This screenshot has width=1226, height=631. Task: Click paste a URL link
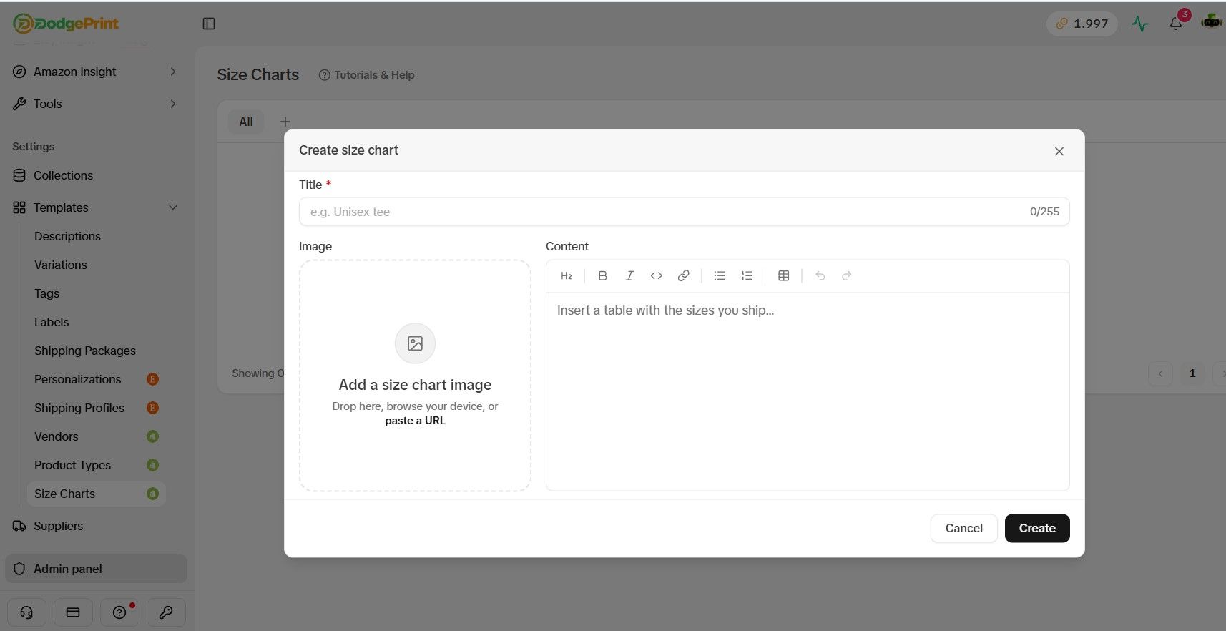pyautogui.click(x=415, y=421)
